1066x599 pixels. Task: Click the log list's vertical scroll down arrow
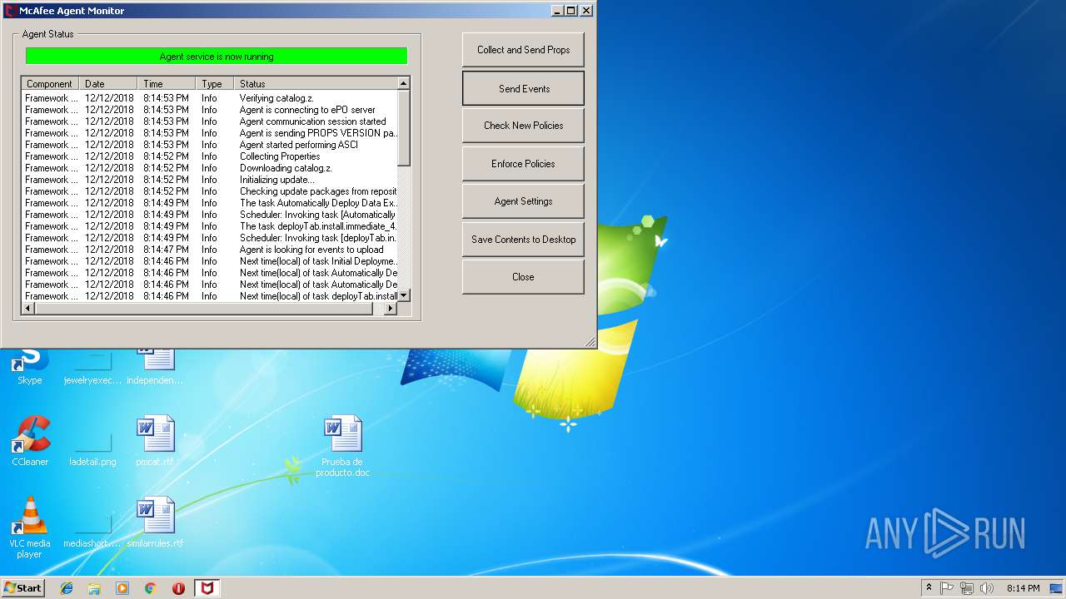click(404, 295)
